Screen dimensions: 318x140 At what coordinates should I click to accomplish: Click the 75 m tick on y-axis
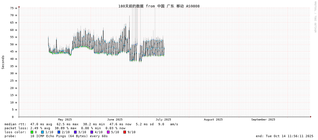(x=14, y=8)
